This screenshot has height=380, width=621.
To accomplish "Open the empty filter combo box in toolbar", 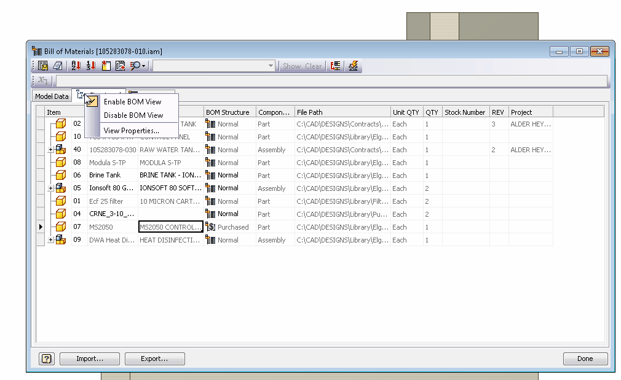I will point(214,66).
